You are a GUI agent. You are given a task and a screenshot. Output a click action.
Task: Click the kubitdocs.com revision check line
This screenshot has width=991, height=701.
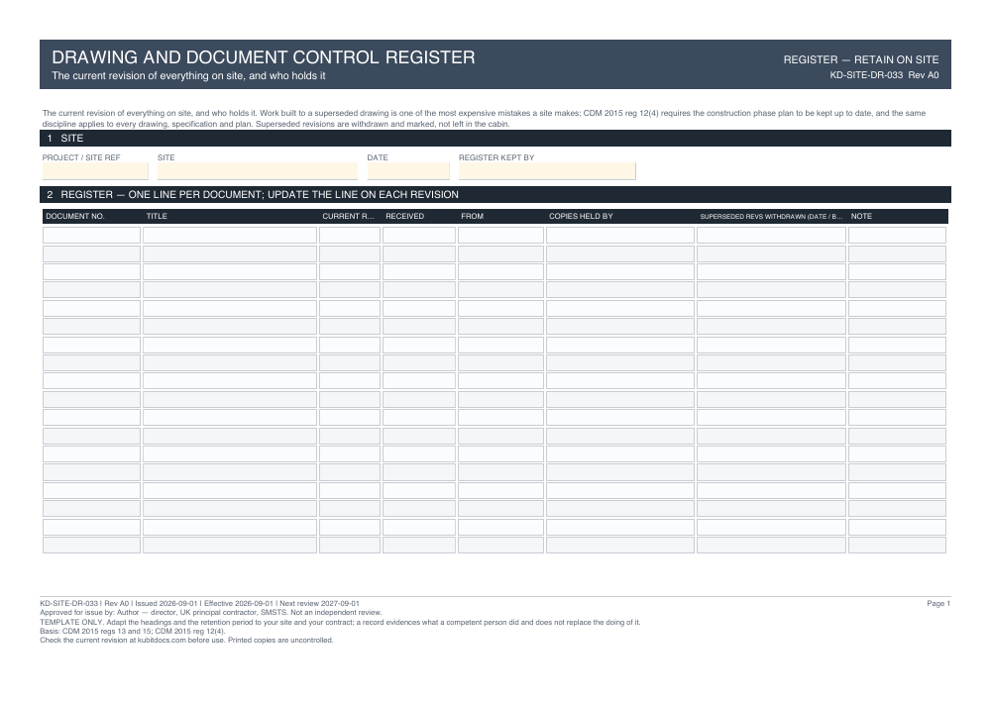tap(186, 641)
